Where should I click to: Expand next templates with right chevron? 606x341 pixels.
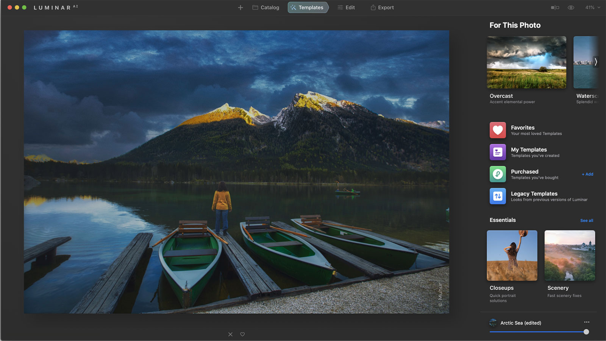pyautogui.click(x=595, y=62)
